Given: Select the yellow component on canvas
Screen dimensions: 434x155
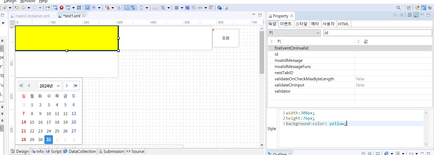Looking at the screenshot, I should [67, 38].
